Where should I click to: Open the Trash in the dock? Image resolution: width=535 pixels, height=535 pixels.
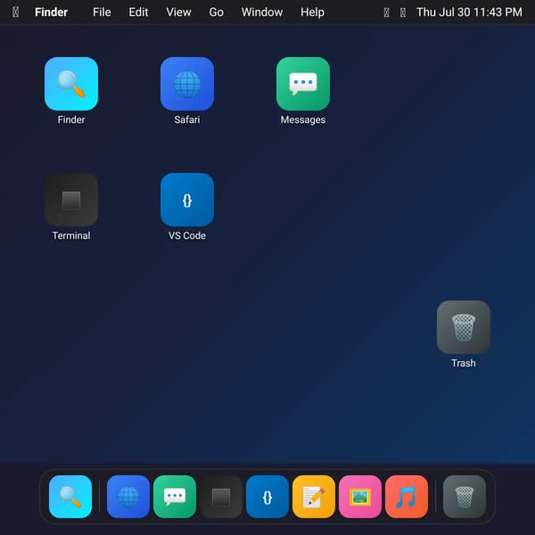[465, 497]
